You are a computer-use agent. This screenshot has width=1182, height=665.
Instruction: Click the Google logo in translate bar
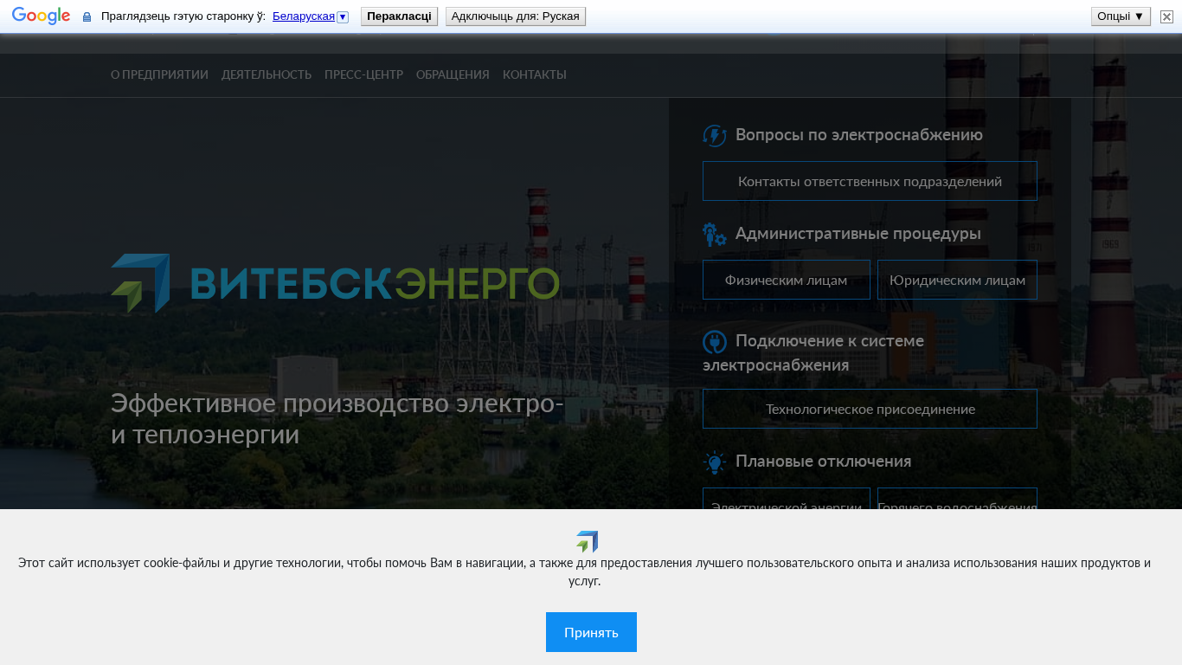(41, 16)
